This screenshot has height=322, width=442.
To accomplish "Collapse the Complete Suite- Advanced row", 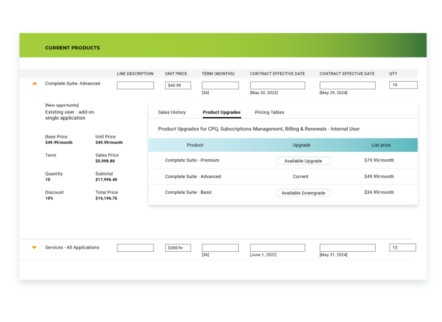I will pos(35,83).
